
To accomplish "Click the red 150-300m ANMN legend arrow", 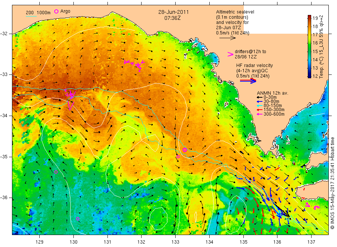I will [259, 110].
